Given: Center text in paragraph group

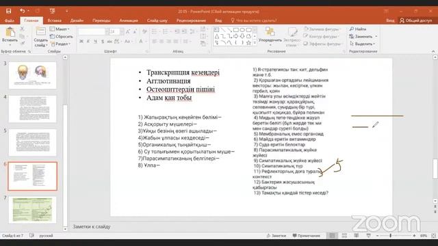Looking at the screenshot, I should (x=162, y=42).
